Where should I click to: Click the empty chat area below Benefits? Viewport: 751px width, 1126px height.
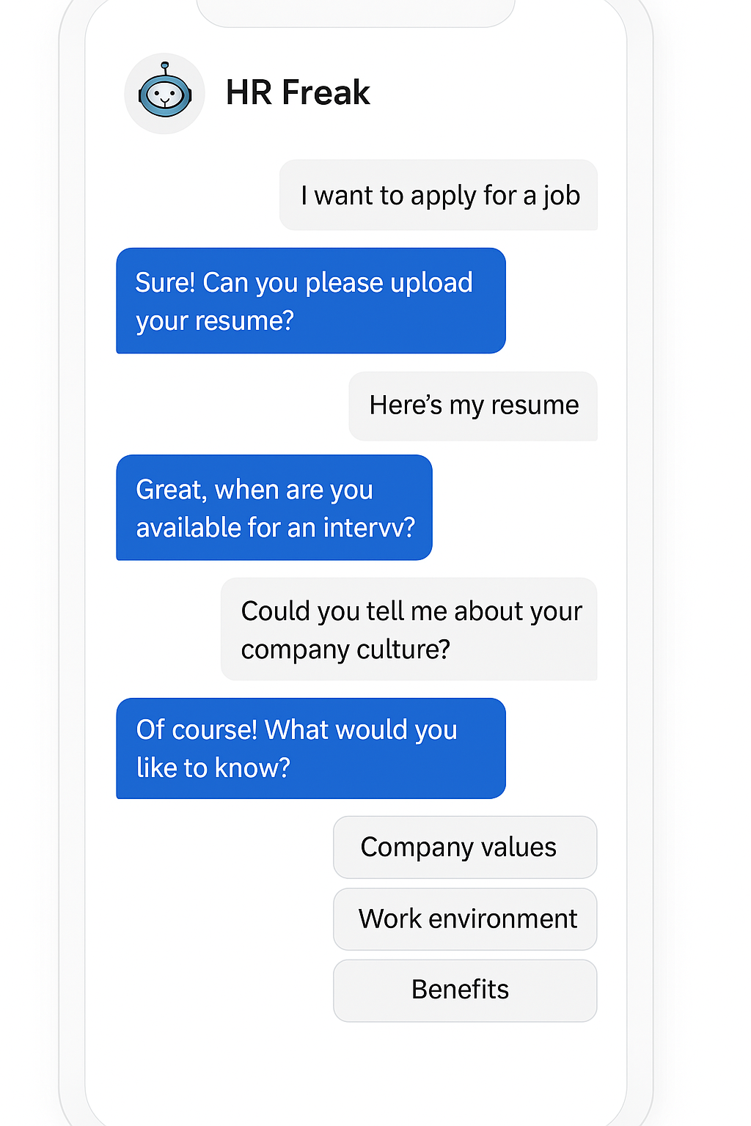click(356, 1070)
